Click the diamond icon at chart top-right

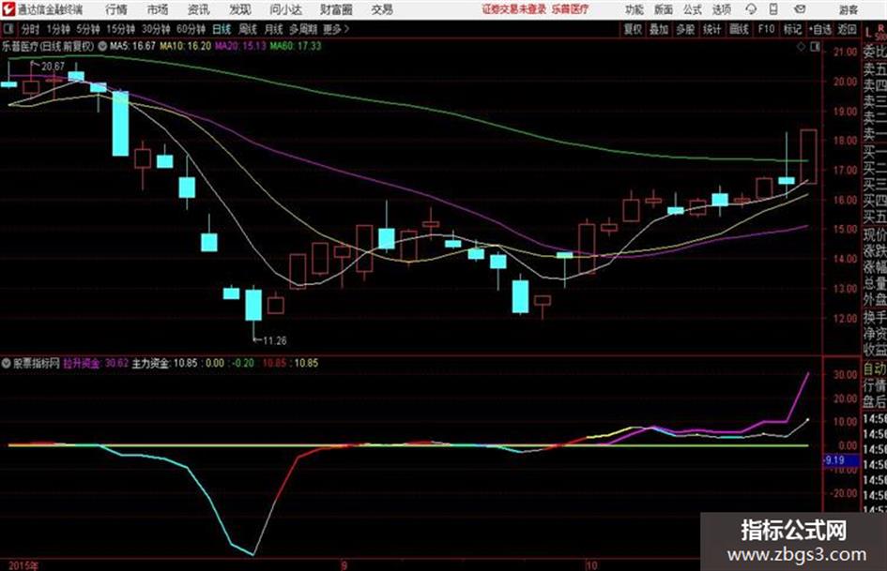pyautogui.click(x=801, y=47)
